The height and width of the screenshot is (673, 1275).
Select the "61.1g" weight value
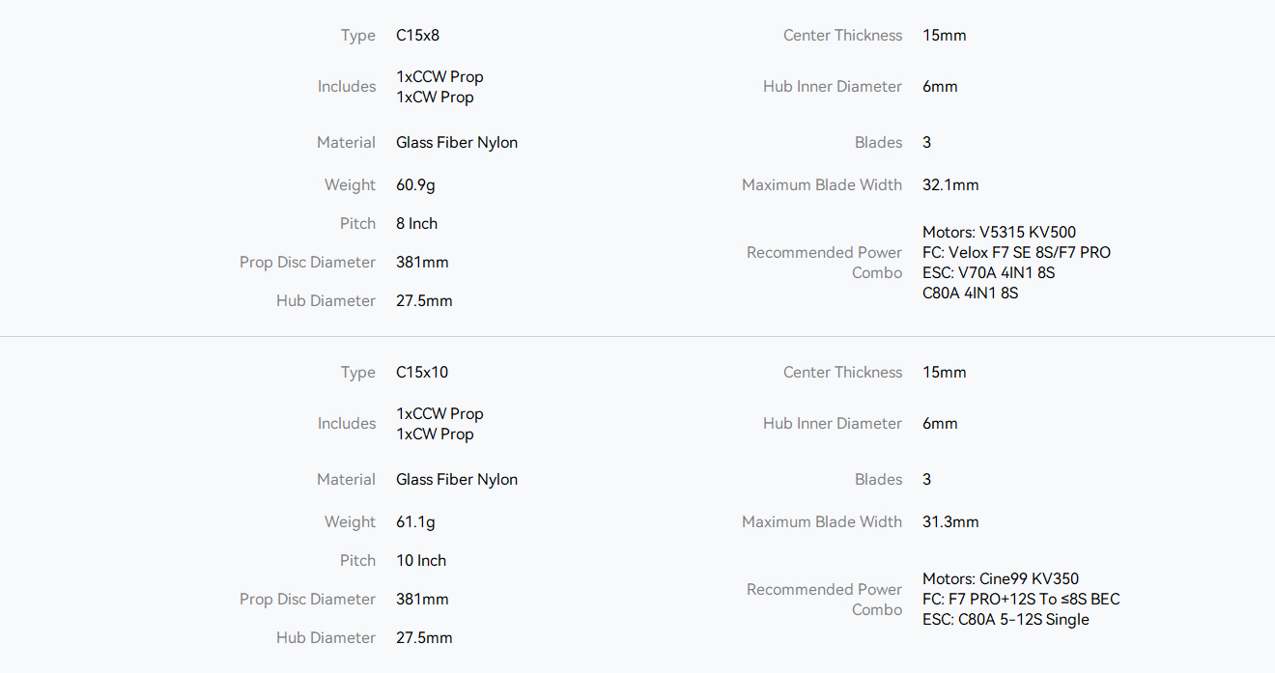click(415, 522)
